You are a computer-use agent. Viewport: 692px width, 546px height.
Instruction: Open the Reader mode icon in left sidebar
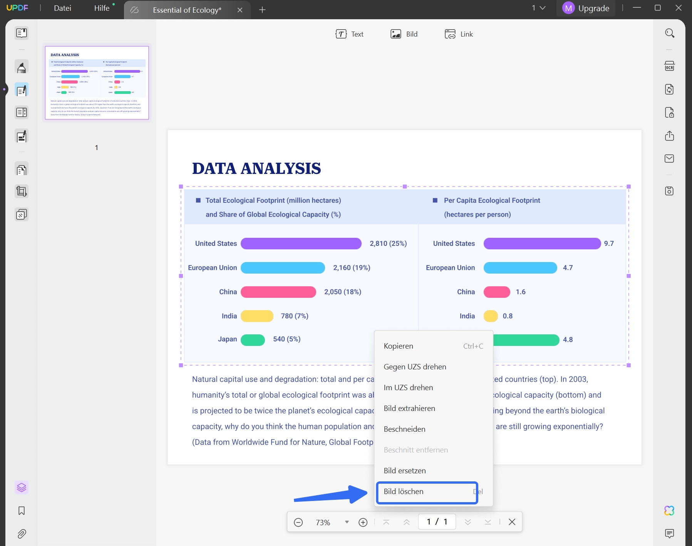point(22,33)
